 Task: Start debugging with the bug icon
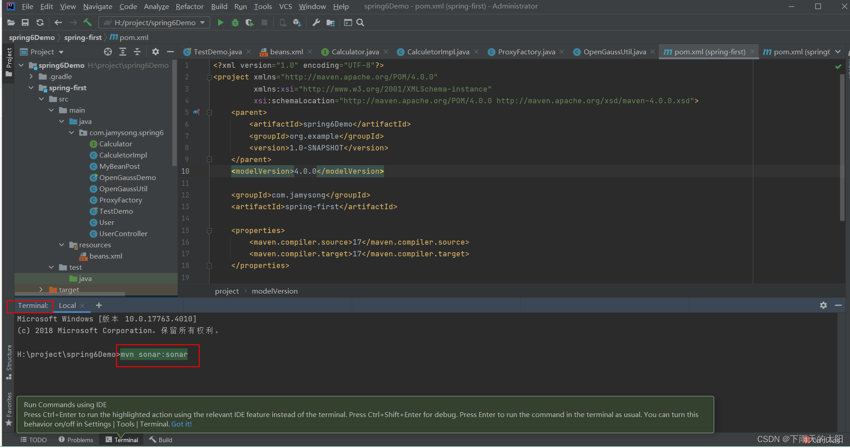(x=235, y=22)
